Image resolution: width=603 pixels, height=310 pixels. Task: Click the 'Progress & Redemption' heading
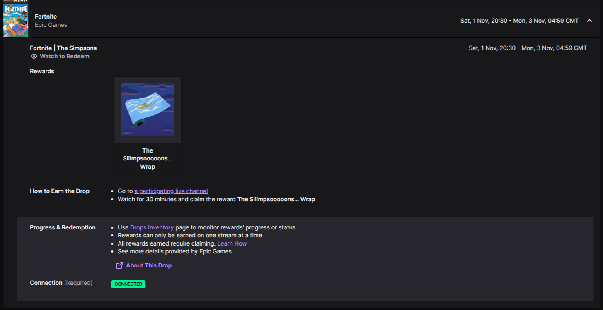tap(63, 227)
